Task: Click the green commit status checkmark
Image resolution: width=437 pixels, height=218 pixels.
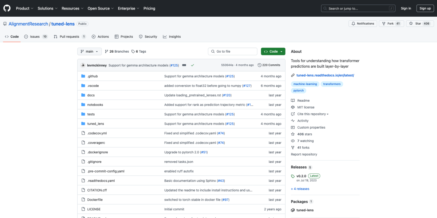Action: coord(192,65)
